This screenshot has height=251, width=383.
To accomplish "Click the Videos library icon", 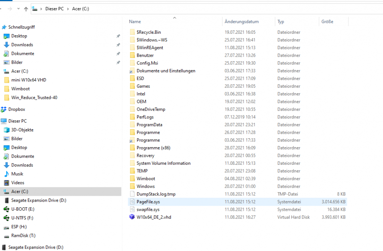I will click(7, 183).
